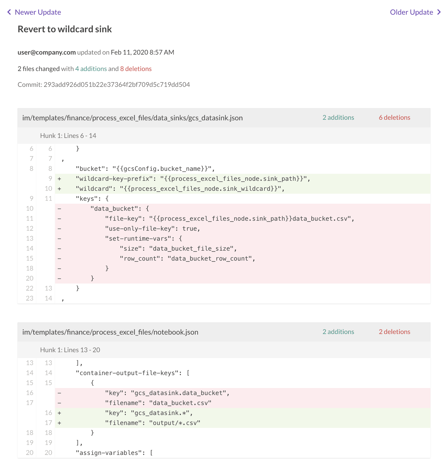Click the left chevron beside Newer Update
The height and width of the screenshot is (469, 448).
point(9,12)
